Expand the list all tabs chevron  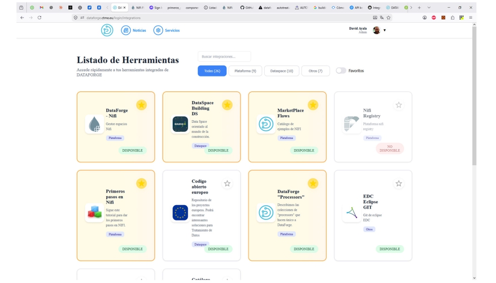click(x=429, y=8)
